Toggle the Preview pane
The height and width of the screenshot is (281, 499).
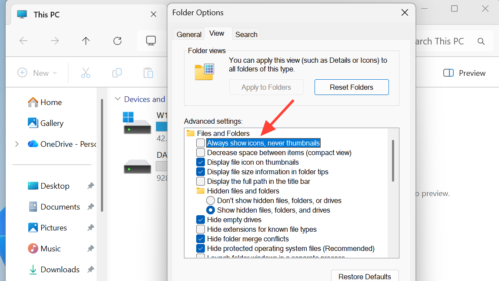pyautogui.click(x=464, y=73)
